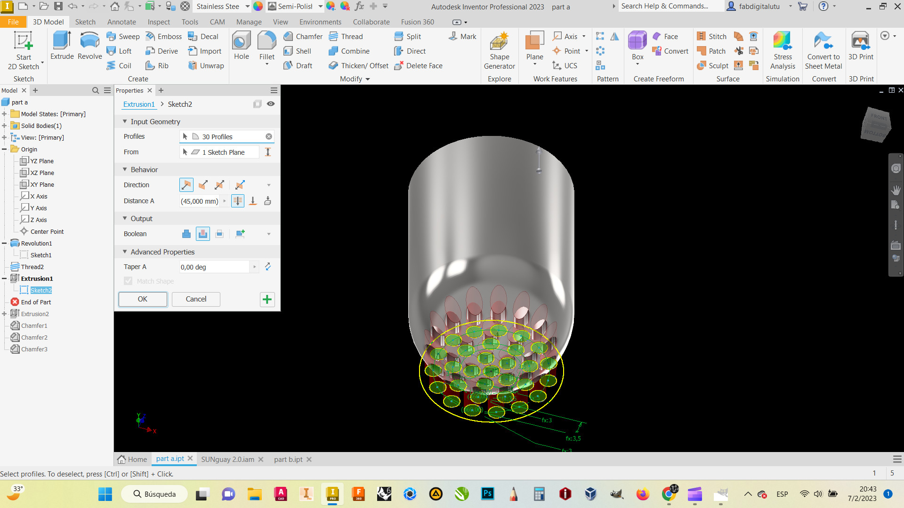
Task: Collapse the Advanced Properties section
Action: click(x=125, y=252)
